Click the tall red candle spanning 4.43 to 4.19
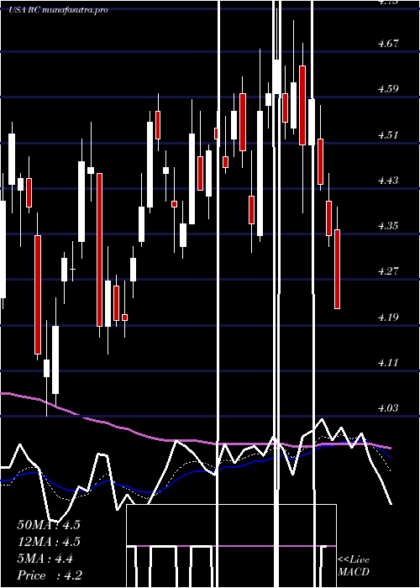The width and height of the screenshot is (420, 588). point(99,249)
